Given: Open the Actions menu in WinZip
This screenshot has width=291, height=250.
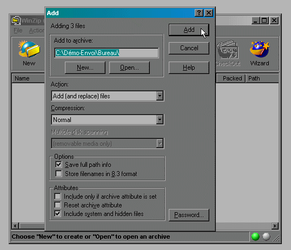Looking at the screenshot, I should 37,30.
